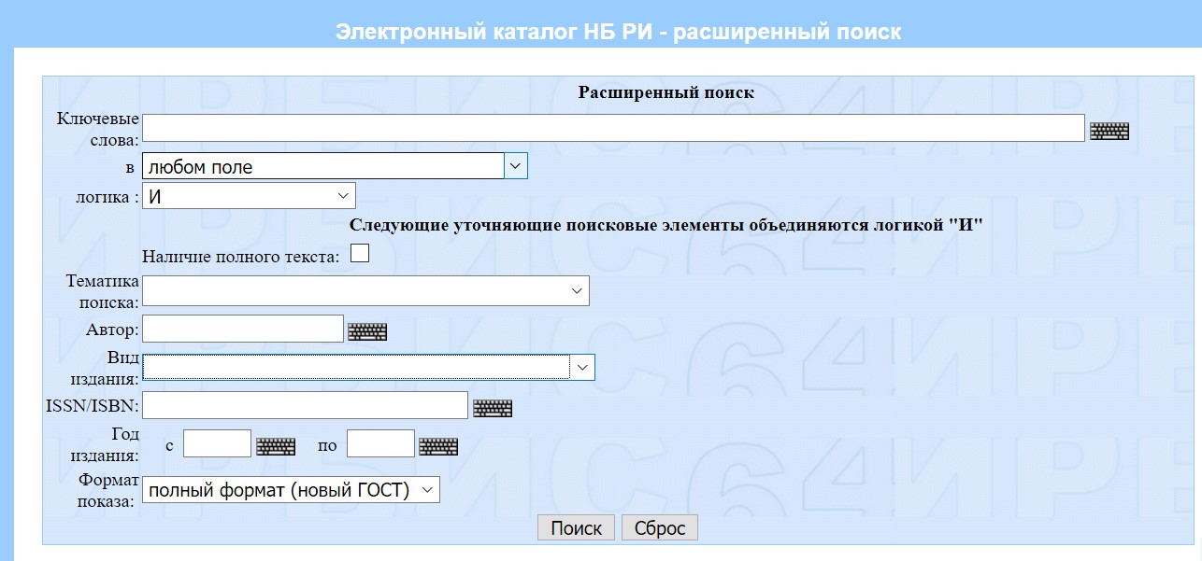Click the year 'по' end input box
This screenshot has height=561, width=1202.
380,443
